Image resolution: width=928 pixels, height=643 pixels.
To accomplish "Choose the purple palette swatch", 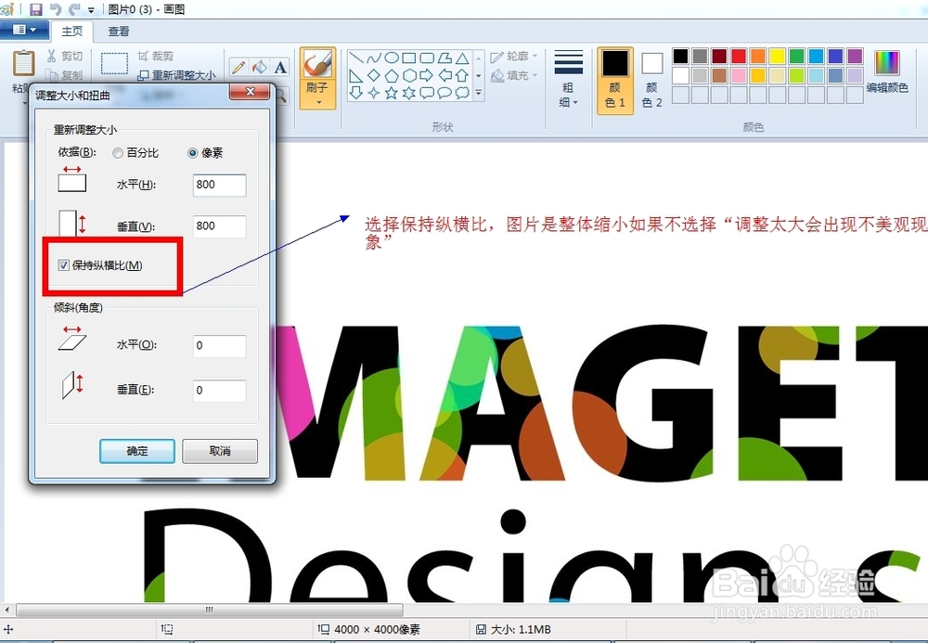I will 855,57.
